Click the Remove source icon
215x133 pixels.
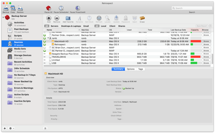(57, 18)
